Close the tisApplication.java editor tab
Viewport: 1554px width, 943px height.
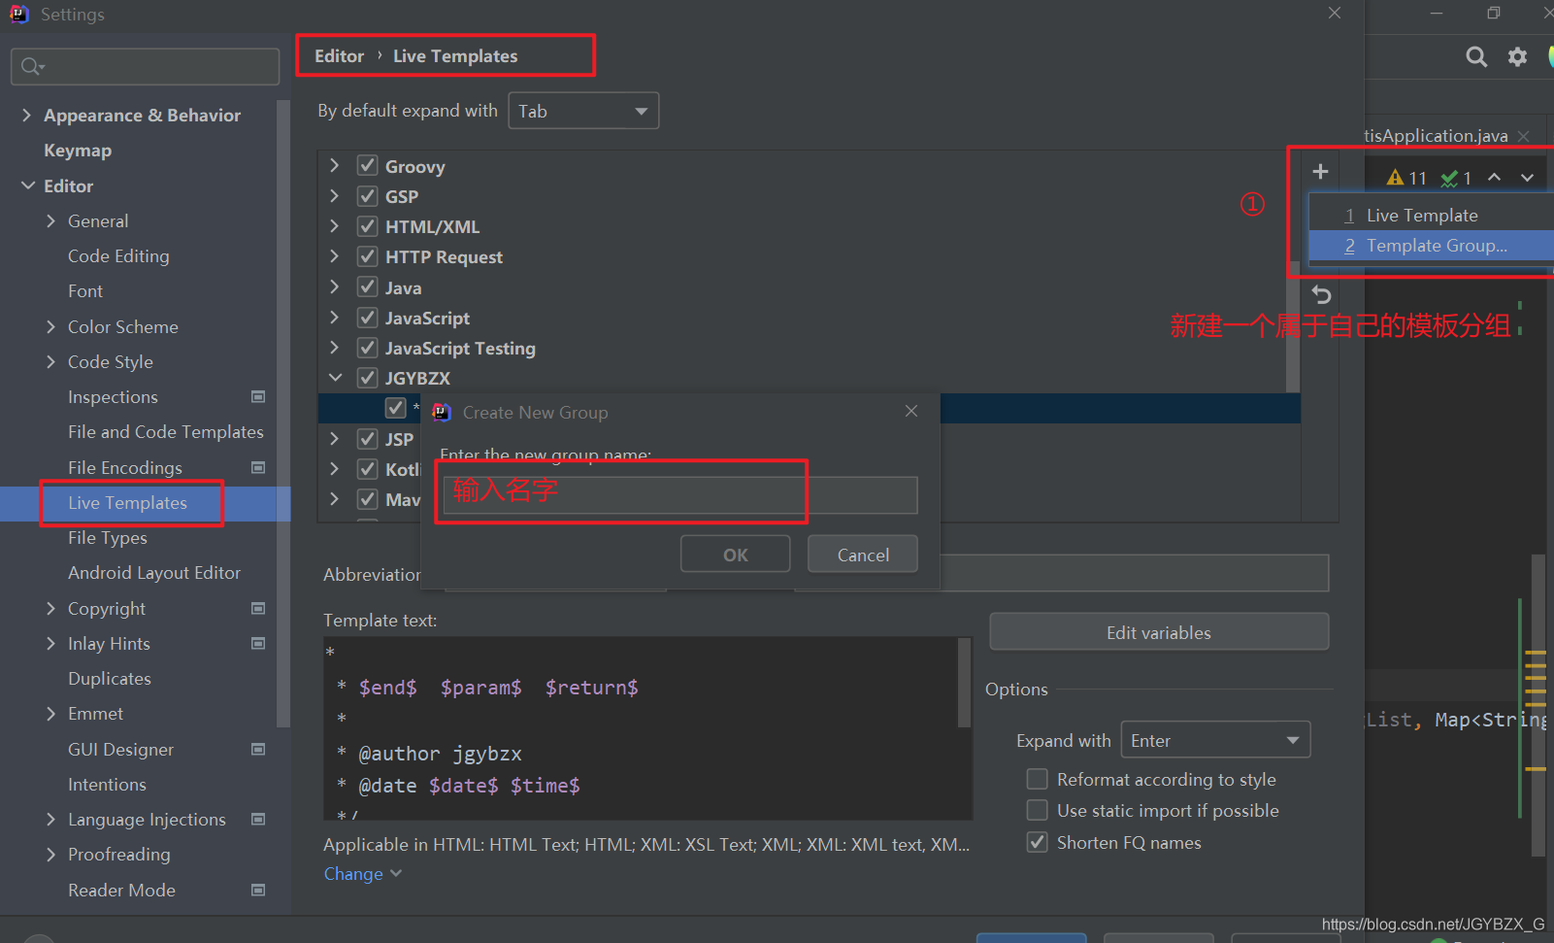1524,136
